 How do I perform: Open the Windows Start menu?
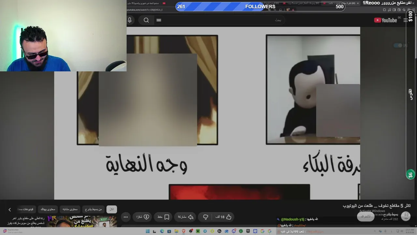click(148, 231)
